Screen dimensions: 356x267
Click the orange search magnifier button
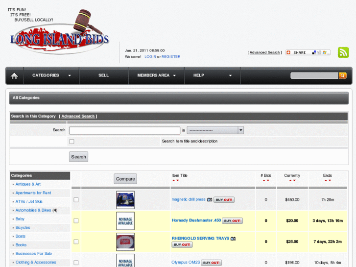343,75
